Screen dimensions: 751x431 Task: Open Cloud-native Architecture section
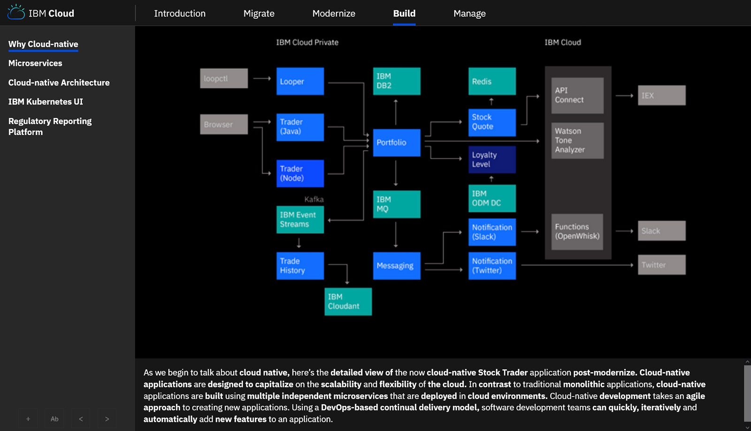coord(59,83)
